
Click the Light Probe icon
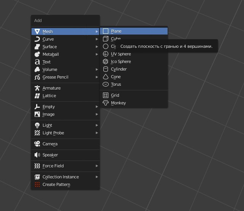coord(37,133)
